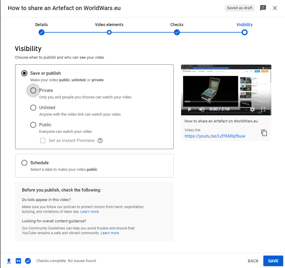Open instant Premiere help icon
285x268 pixels.
(100, 141)
